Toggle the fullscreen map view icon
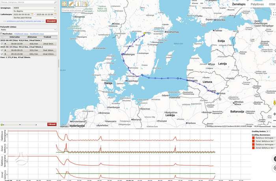The width and height of the screenshot is (276, 181). [x=274, y=14]
